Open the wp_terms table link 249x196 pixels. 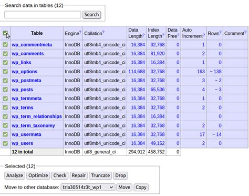point(23,107)
